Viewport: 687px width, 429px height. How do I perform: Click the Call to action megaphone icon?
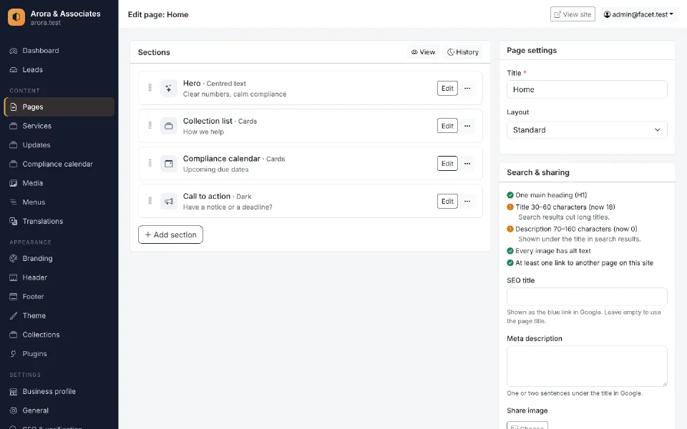pos(169,201)
